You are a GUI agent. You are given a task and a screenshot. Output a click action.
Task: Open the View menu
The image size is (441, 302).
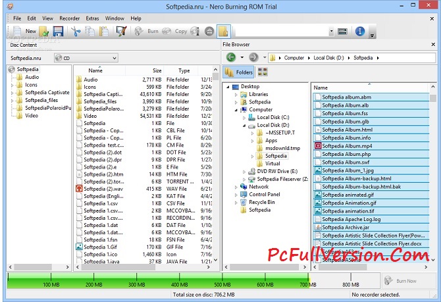[x=47, y=18]
